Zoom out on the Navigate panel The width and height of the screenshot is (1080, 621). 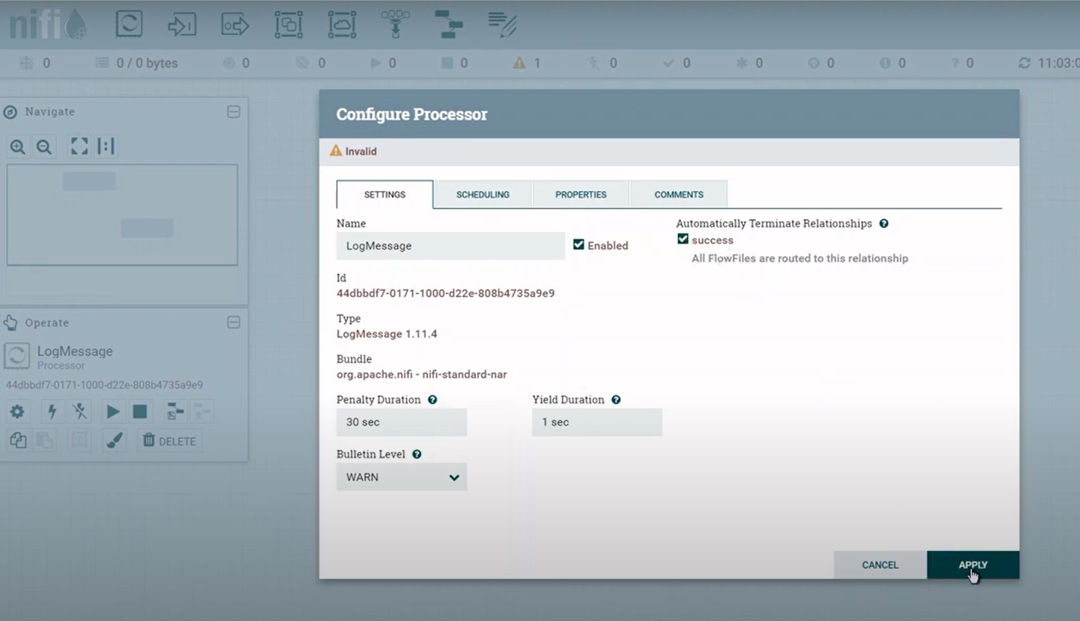[44, 147]
